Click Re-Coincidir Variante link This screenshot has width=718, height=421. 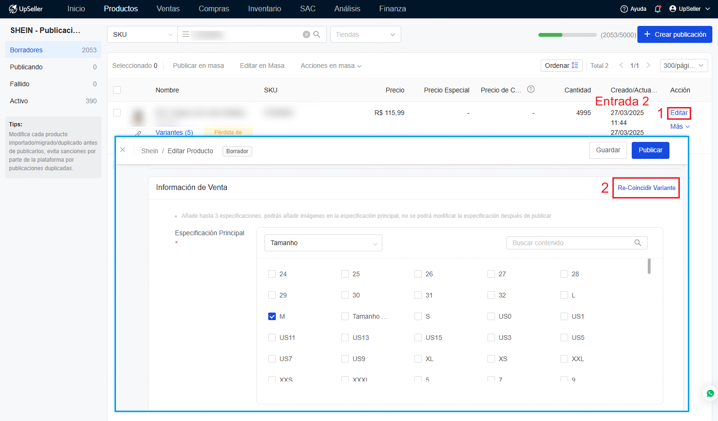(x=647, y=188)
